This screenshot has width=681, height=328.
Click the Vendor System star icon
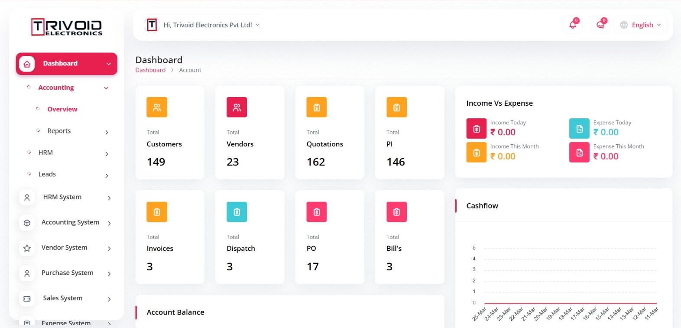pos(26,248)
